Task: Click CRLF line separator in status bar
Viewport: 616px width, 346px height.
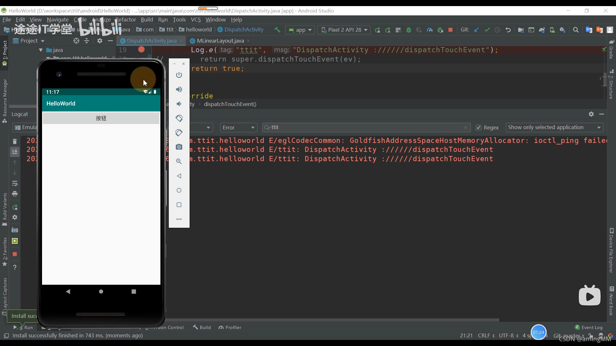Action: point(486,335)
